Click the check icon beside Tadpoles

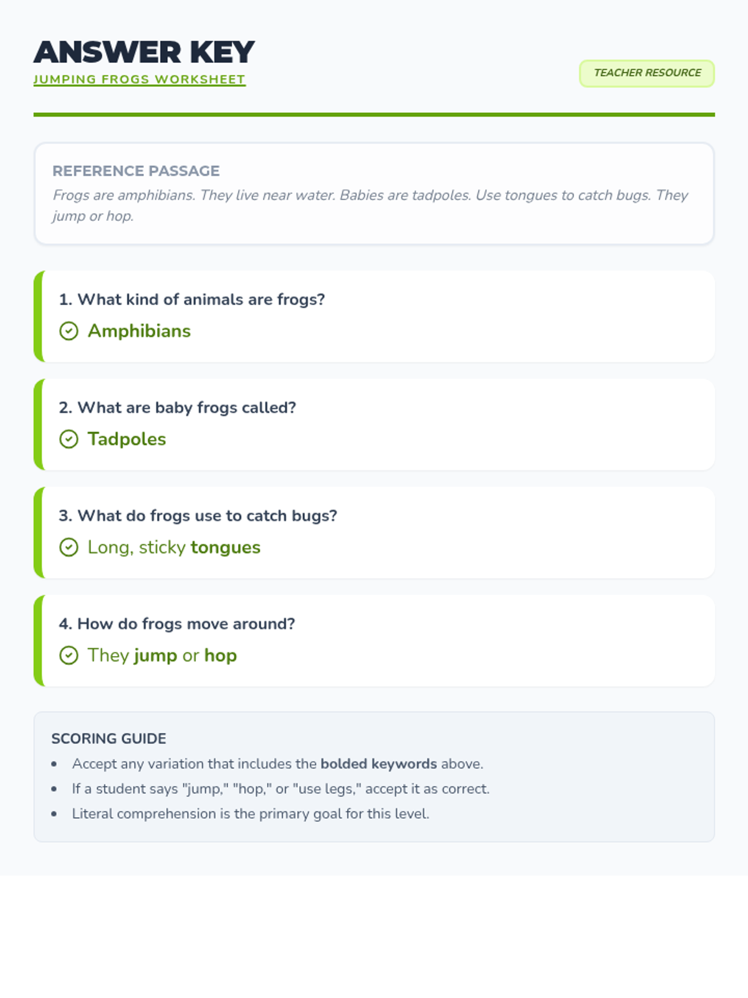[69, 439]
